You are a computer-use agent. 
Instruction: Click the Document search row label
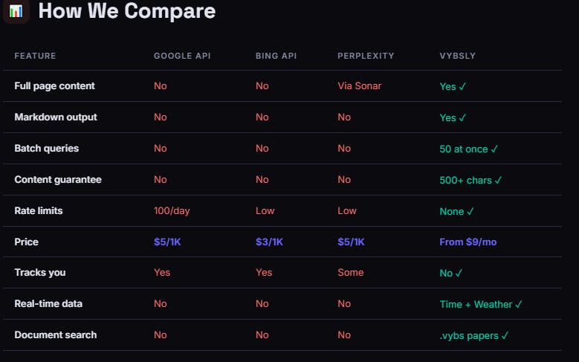tap(56, 335)
